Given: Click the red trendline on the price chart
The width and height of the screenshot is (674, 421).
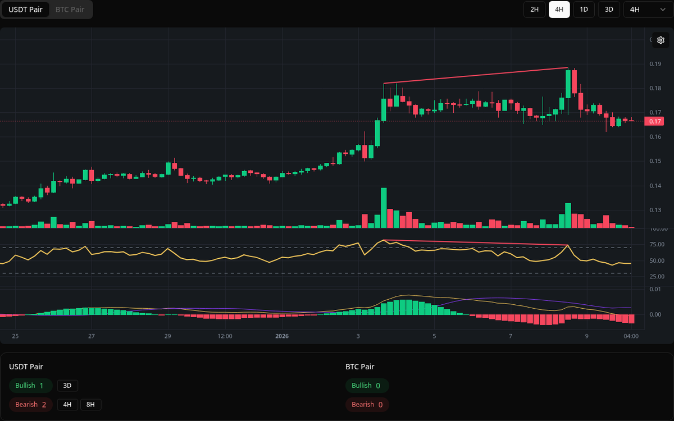Looking at the screenshot, I should click(477, 74).
